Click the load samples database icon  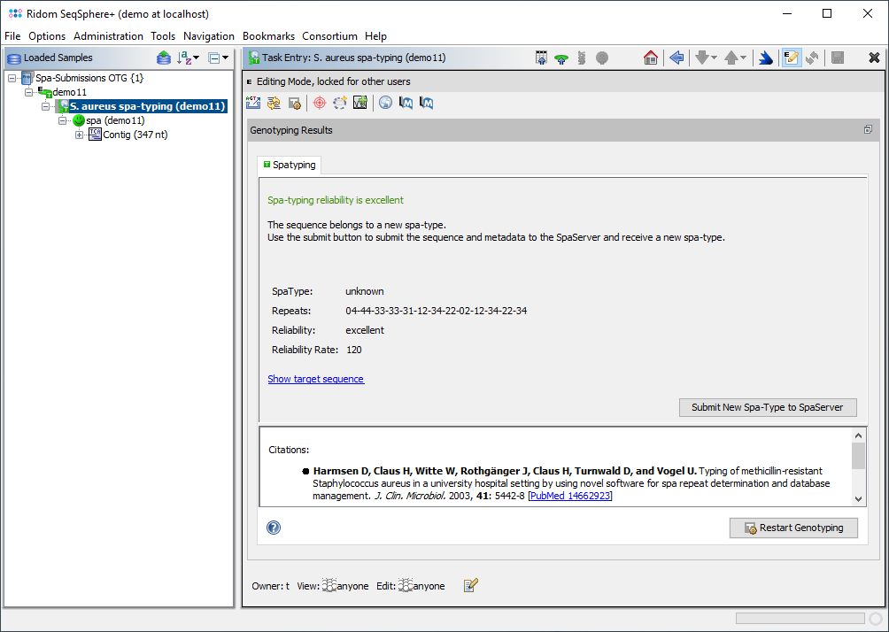[164, 58]
